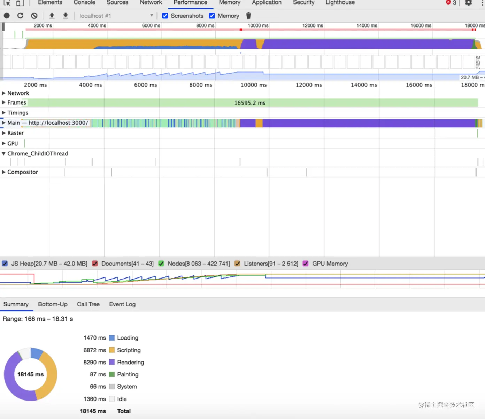Click the long purple block in Main track
Image resolution: width=485 pixels, height=419 pixels.
pyautogui.click(x=369, y=123)
